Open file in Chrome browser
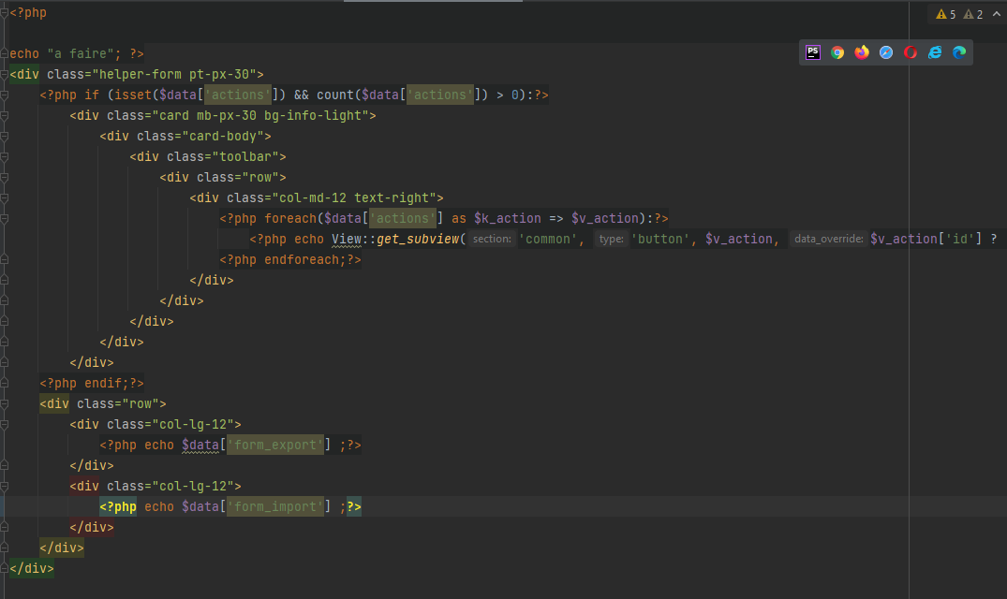The height and width of the screenshot is (599, 1007). (837, 52)
